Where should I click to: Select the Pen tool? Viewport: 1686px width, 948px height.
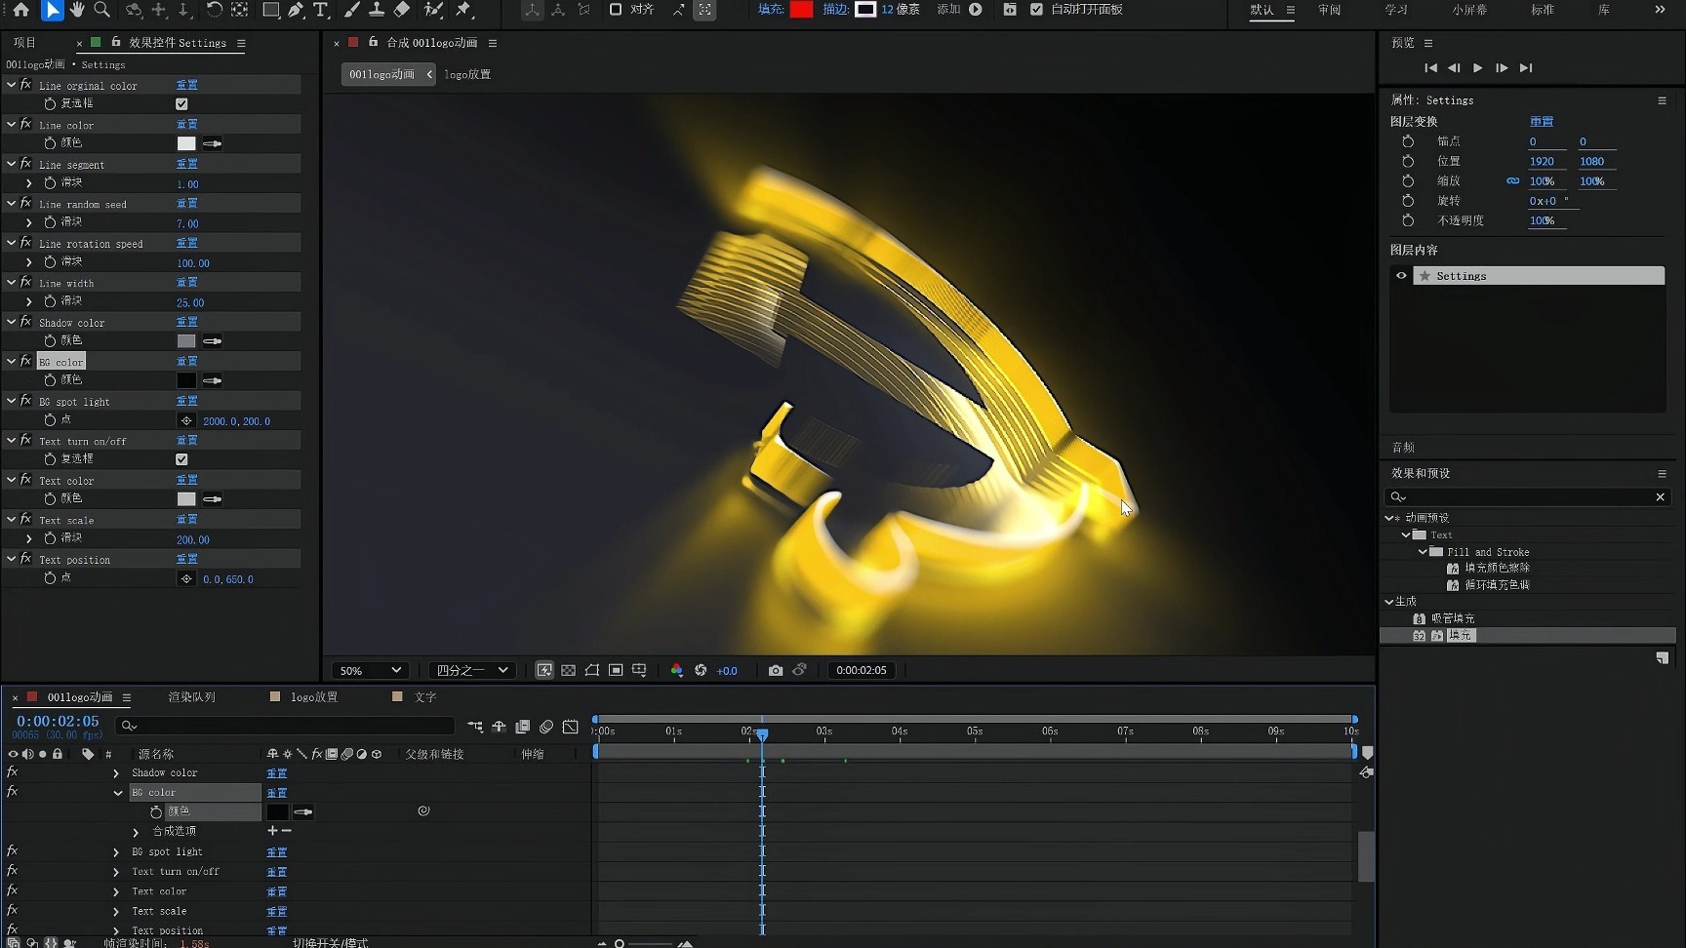[x=296, y=10]
